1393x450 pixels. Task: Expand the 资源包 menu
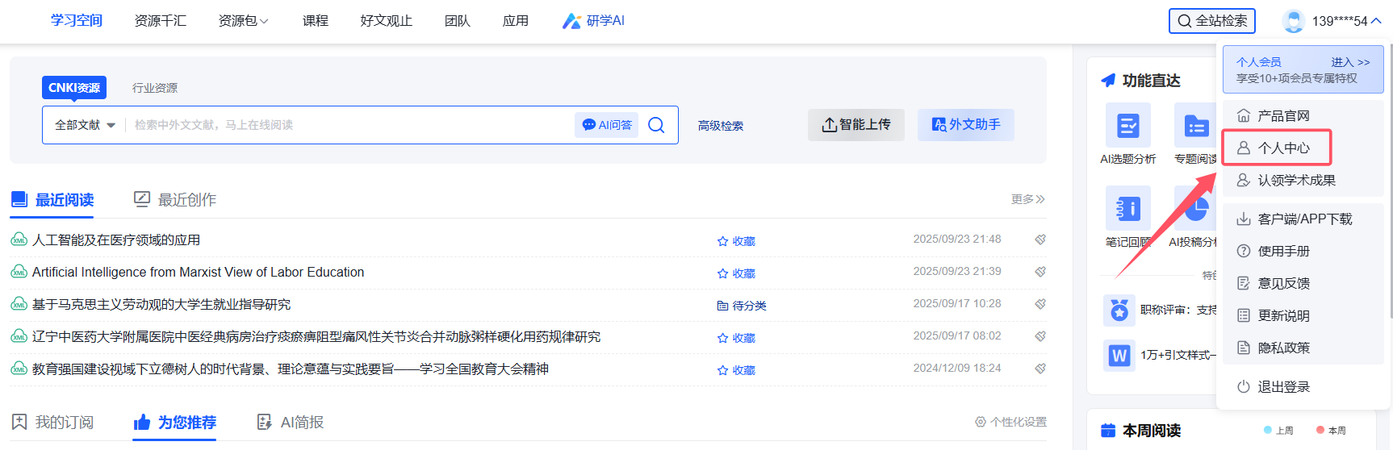coord(243,21)
